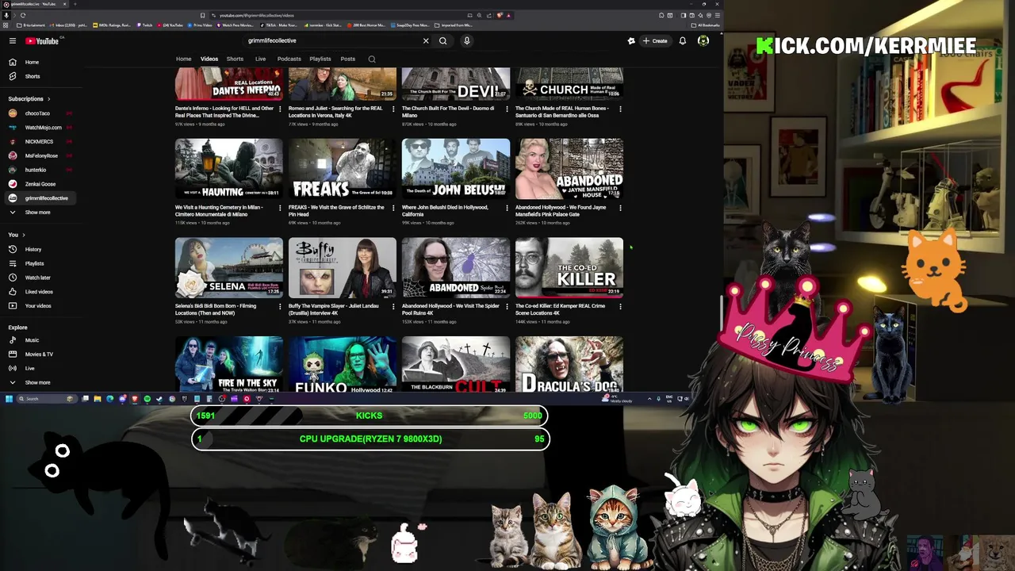Open Music under Explore
The image size is (1015, 571).
(x=41, y=340)
